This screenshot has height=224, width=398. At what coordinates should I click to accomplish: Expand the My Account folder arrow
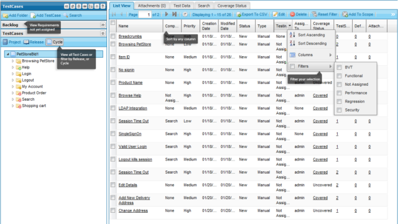pyautogui.click(x=12, y=86)
